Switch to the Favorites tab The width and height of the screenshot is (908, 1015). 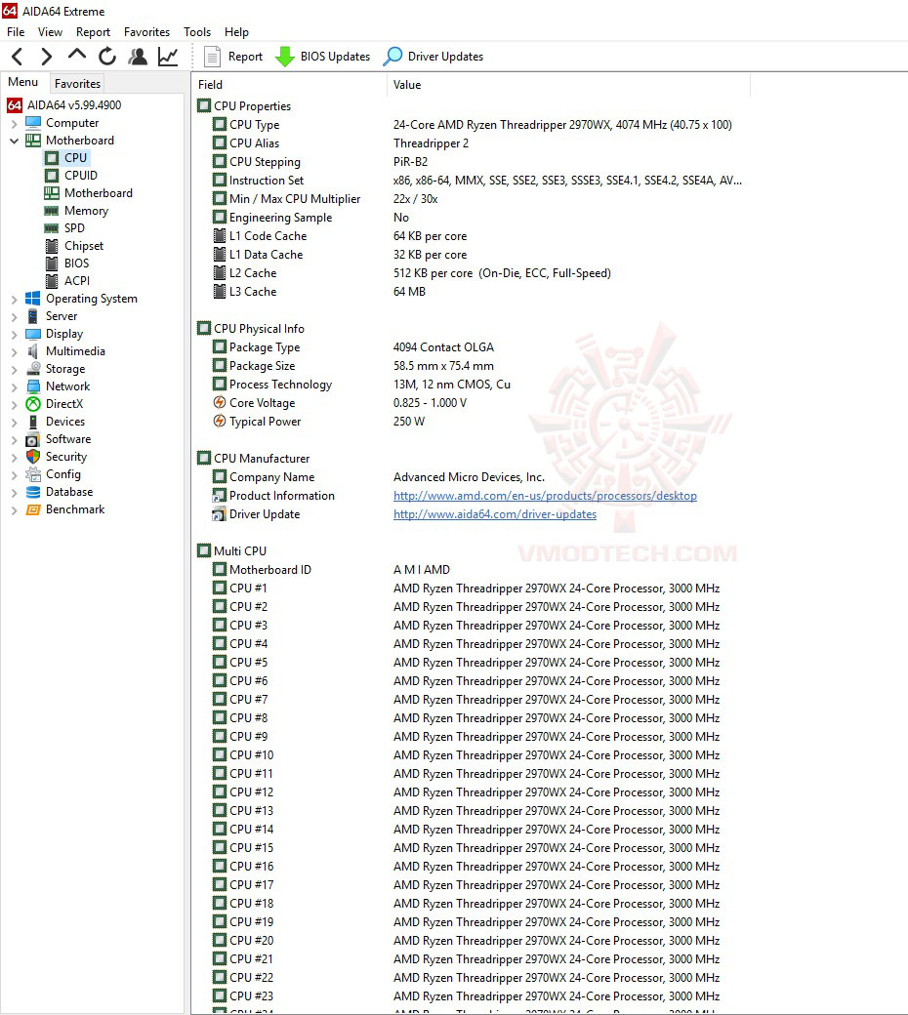tap(77, 84)
